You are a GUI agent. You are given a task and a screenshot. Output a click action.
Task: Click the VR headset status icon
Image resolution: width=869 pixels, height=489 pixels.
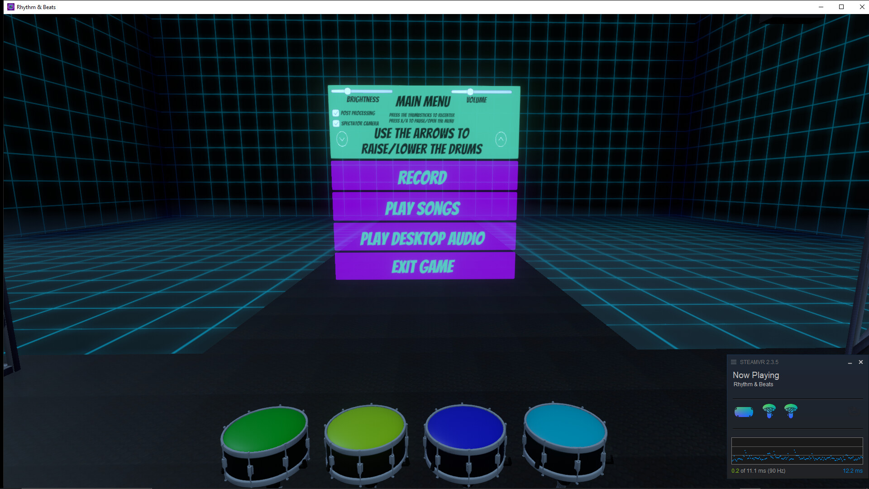tap(744, 412)
